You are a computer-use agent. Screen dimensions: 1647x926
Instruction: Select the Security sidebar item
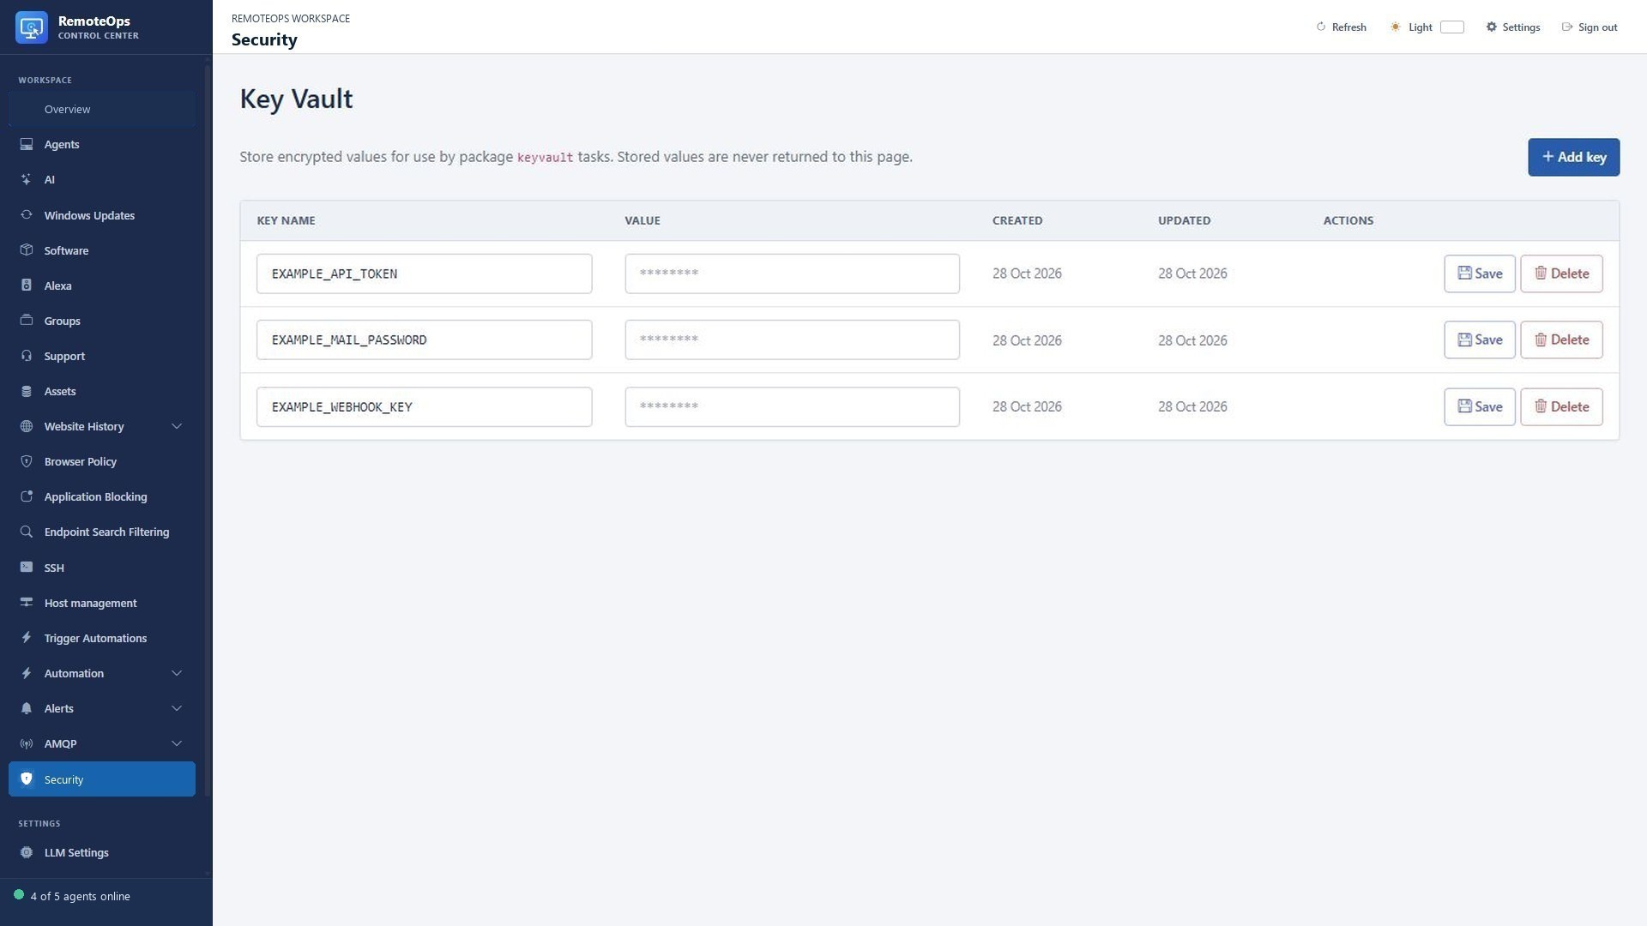[102, 779]
